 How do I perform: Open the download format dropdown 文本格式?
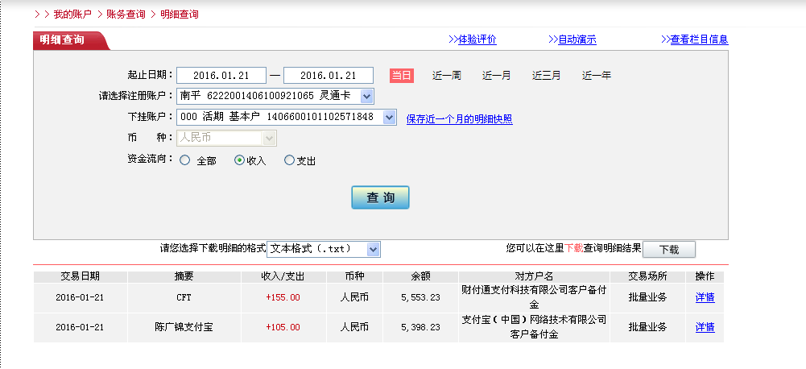373,250
